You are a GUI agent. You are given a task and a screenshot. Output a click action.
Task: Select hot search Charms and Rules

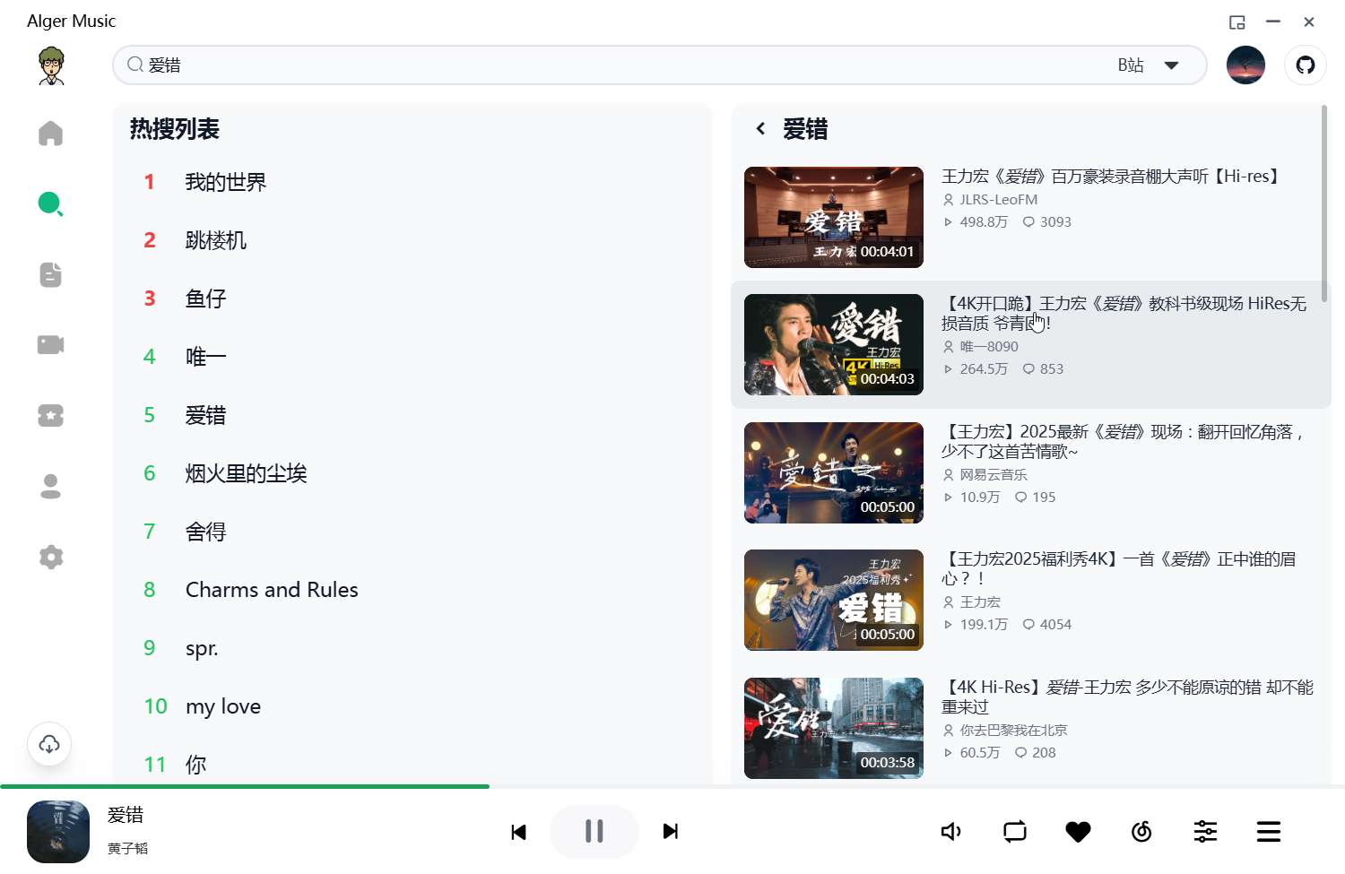[272, 590]
